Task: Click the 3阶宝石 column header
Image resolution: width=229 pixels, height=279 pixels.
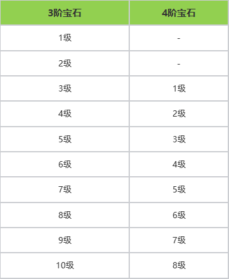Action: tap(65, 13)
